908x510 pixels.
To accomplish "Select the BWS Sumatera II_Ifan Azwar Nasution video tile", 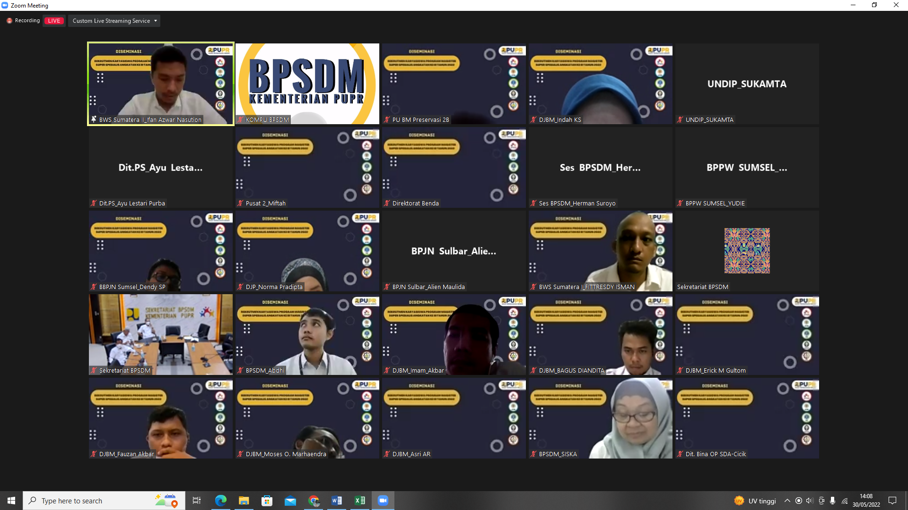I will pos(161,84).
